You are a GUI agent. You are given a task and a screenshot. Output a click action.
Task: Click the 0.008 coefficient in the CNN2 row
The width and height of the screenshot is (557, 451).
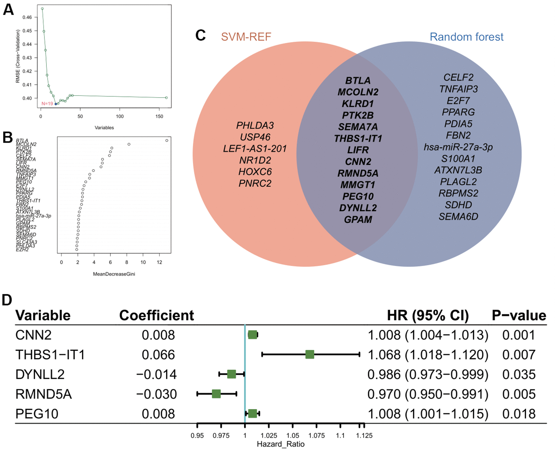click(158, 335)
